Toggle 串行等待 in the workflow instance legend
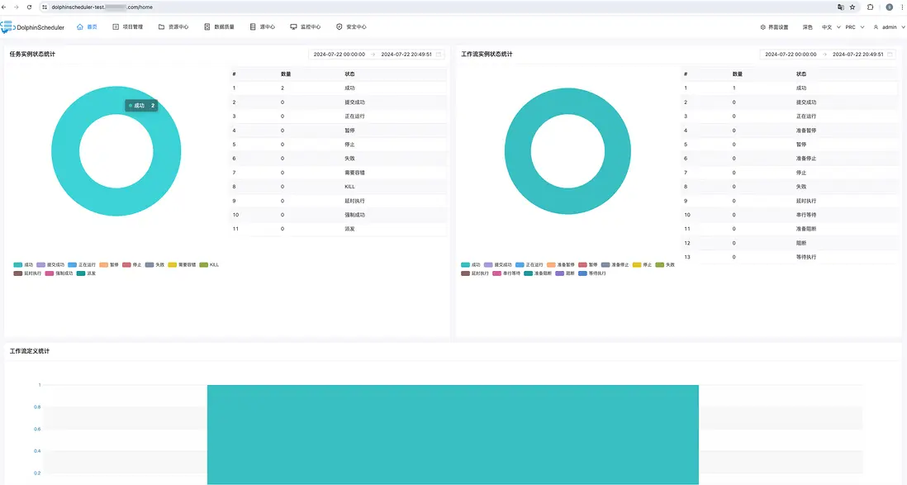907x485 pixels. pos(506,273)
